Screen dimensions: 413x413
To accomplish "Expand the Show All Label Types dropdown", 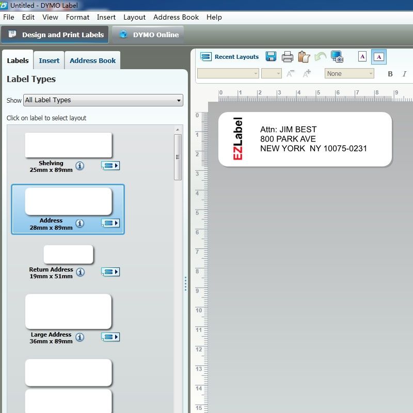I will click(x=103, y=100).
